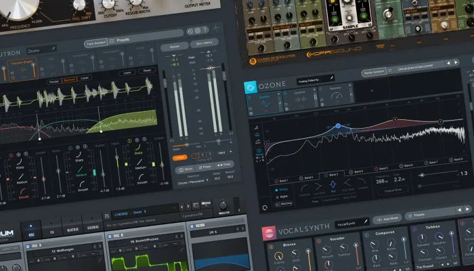Image resolution: width=474 pixels, height=271 pixels.
Task: Add a module with the plus slot in Ozone
Action: tap(372, 90)
